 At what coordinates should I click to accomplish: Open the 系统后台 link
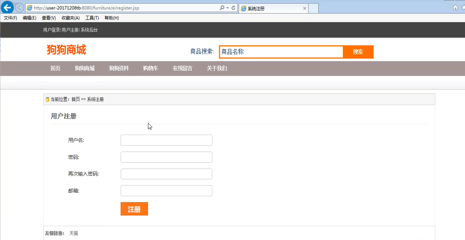coord(89,30)
